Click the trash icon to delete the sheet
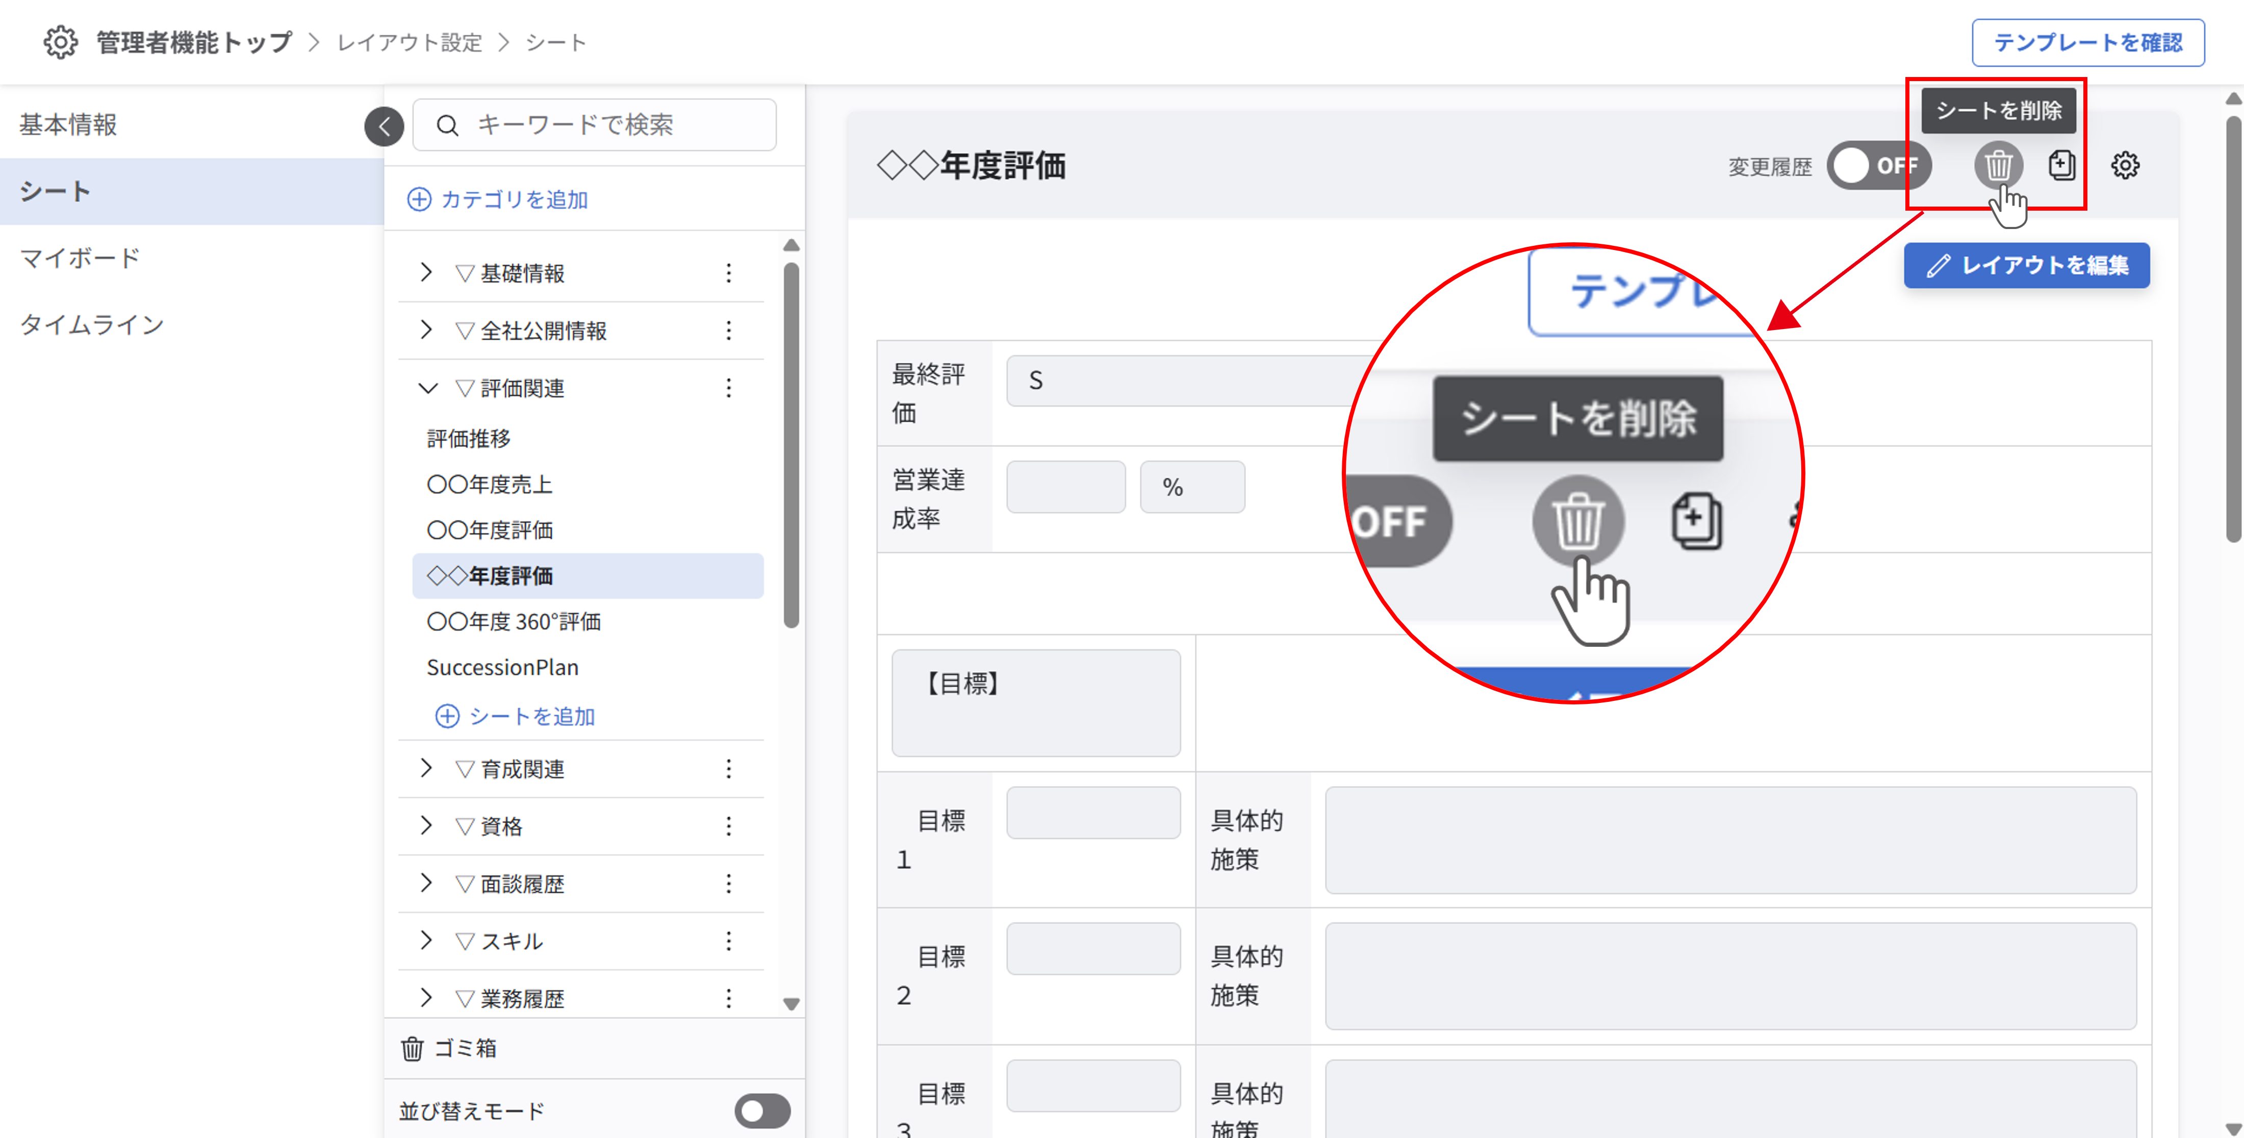This screenshot has height=1138, width=2244. 1998,165
